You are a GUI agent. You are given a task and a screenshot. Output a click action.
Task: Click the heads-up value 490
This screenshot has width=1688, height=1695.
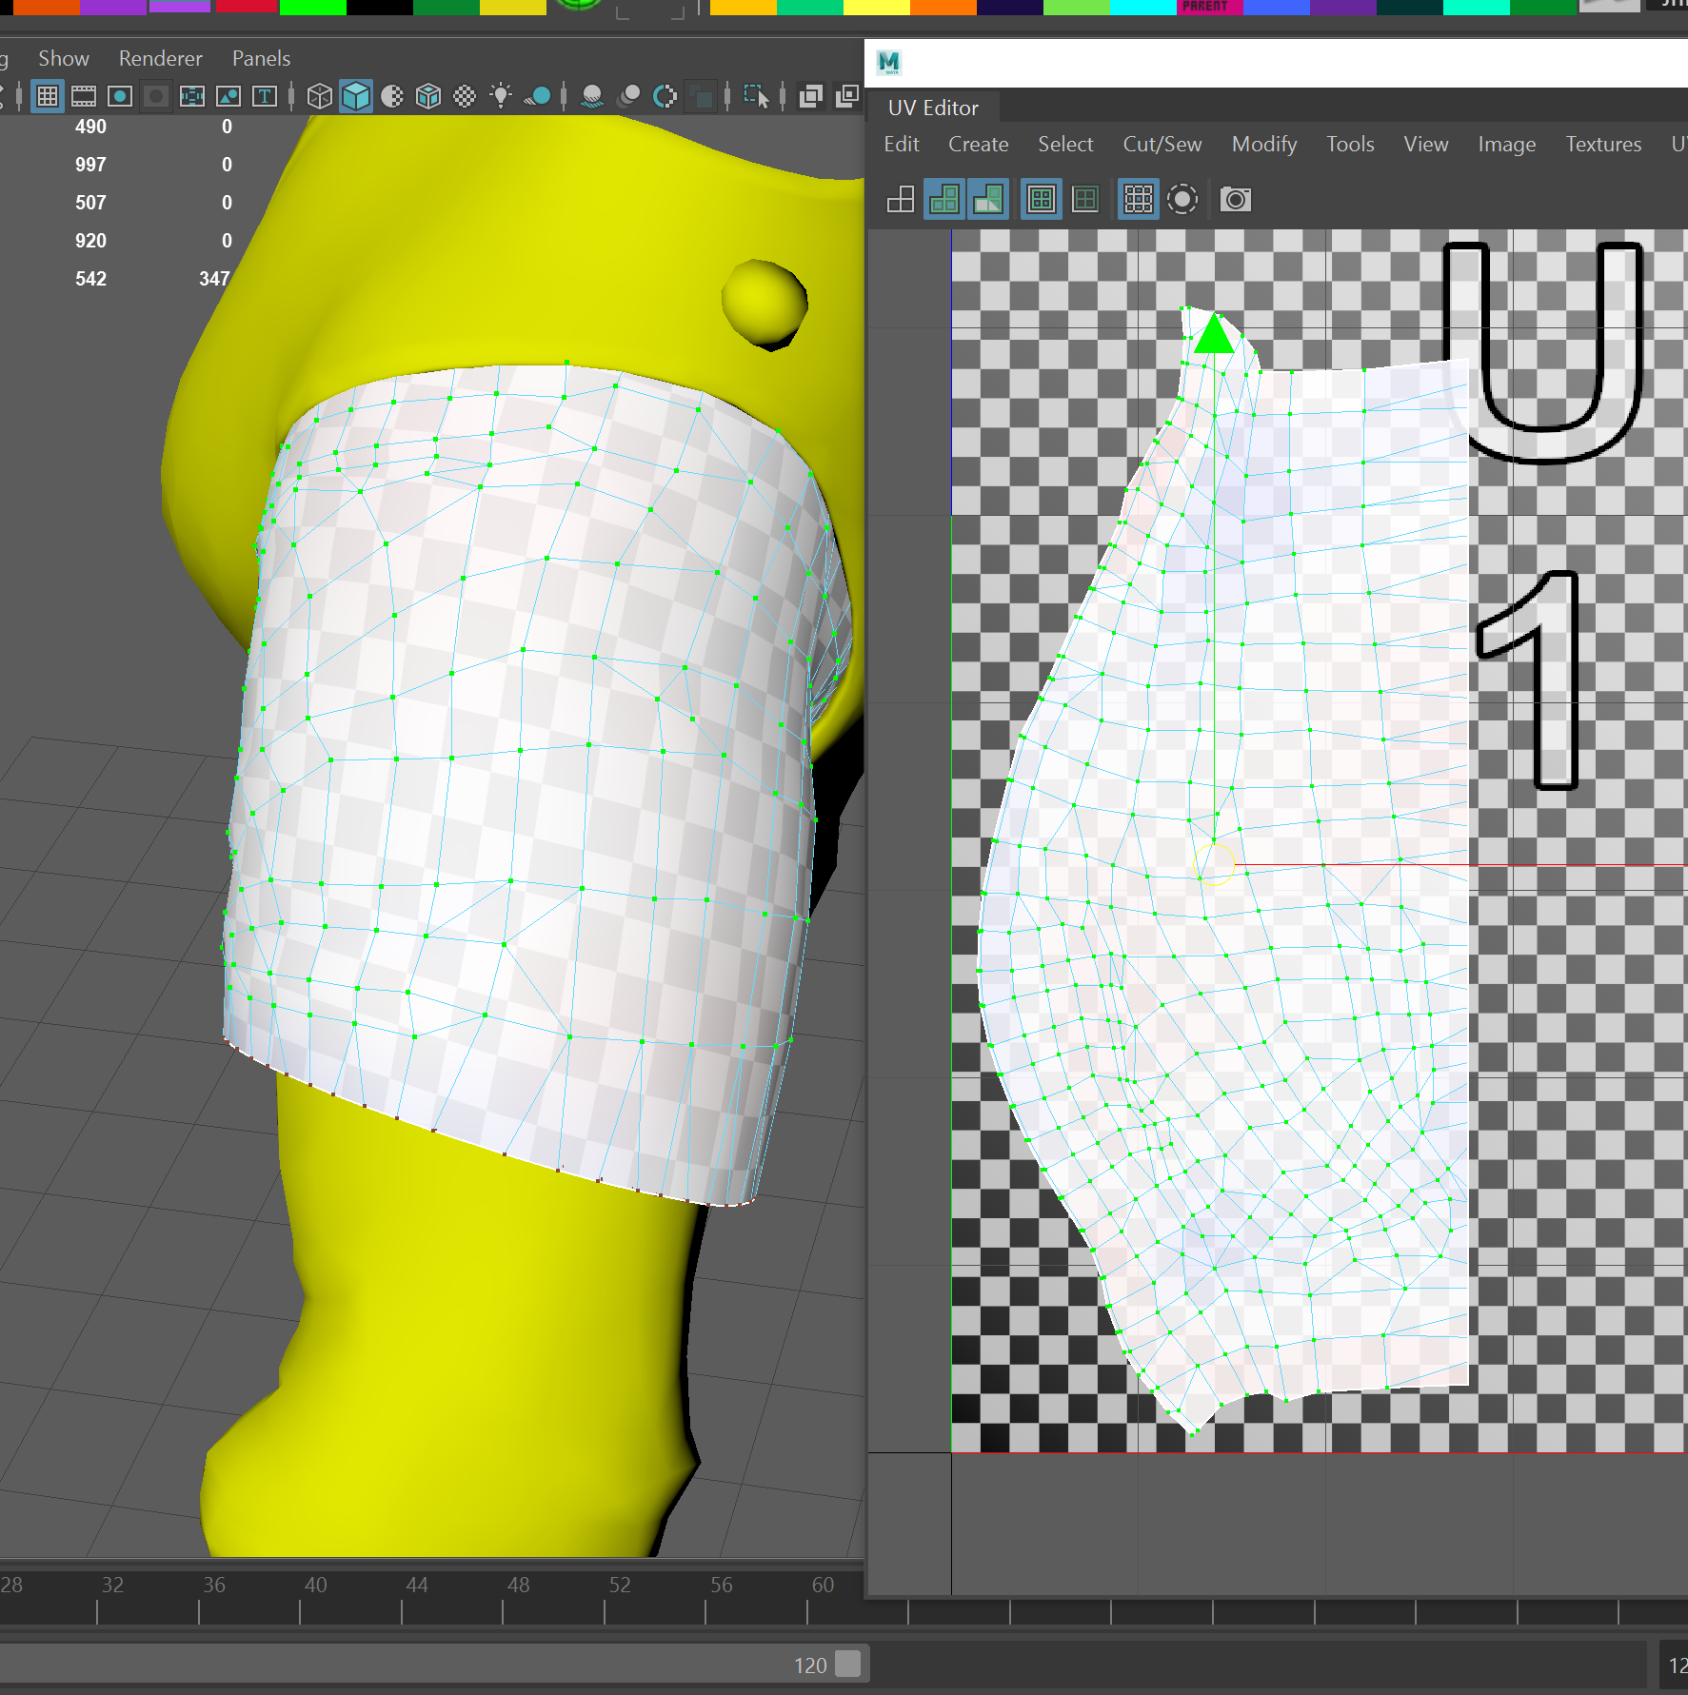(90, 127)
